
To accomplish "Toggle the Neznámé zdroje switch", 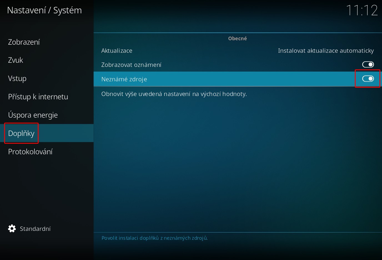I will click(368, 79).
